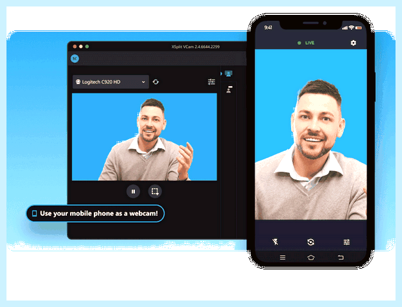Open the XSplit VCam adjustment sliders icon
This screenshot has height=307, width=402.
click(x=211, y=82)
